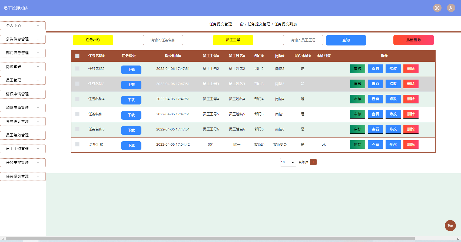Sort by 提交时间 column sort arrows
The width and height of the screenshot is (461, 242).
point(180,56)
